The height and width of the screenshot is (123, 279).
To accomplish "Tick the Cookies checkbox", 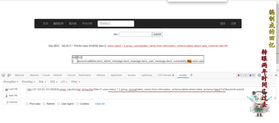I will (77, 104).
